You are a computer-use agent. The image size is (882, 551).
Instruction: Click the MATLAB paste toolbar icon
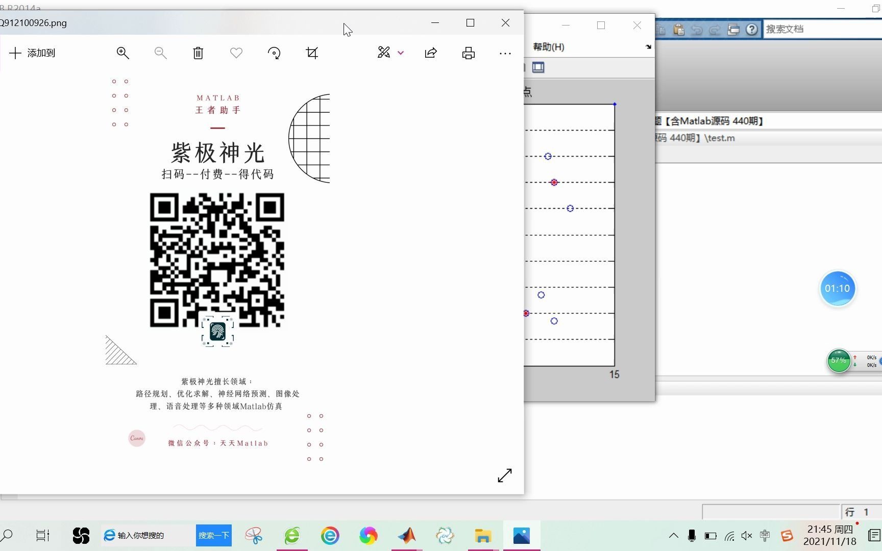tap(678, 30)
